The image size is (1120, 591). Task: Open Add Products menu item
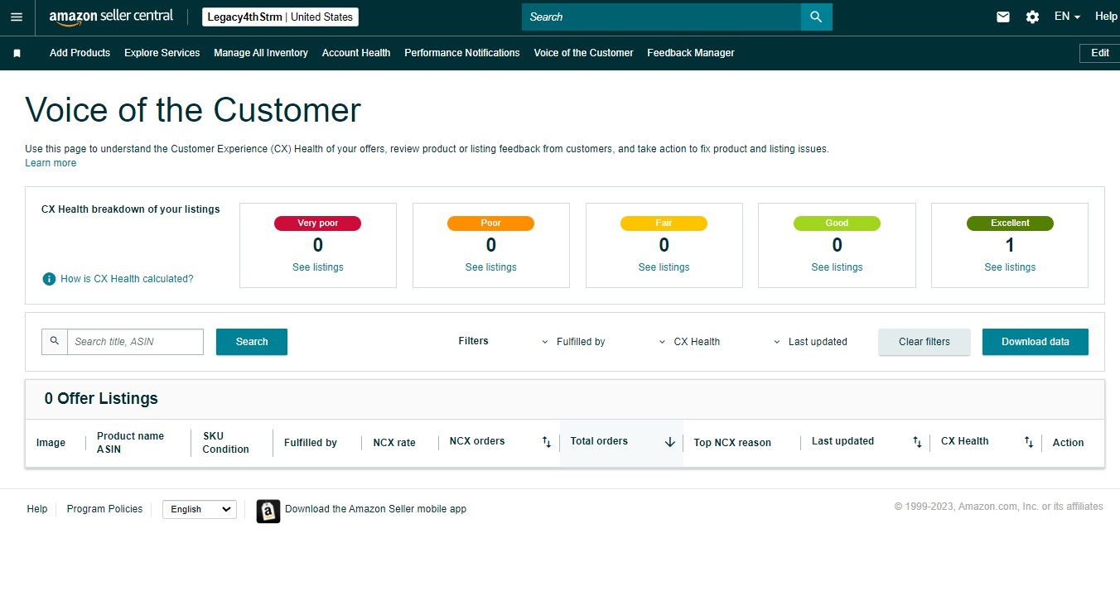tap(80, 53)
